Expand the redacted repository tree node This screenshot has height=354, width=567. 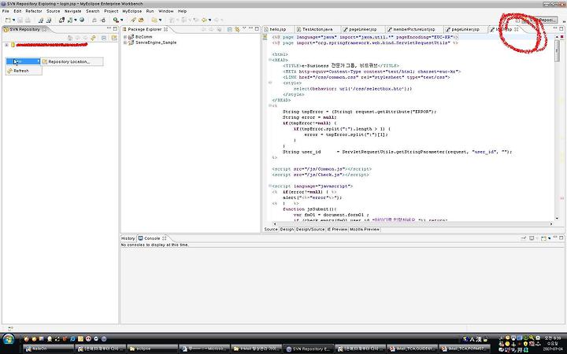pos(6,45)
